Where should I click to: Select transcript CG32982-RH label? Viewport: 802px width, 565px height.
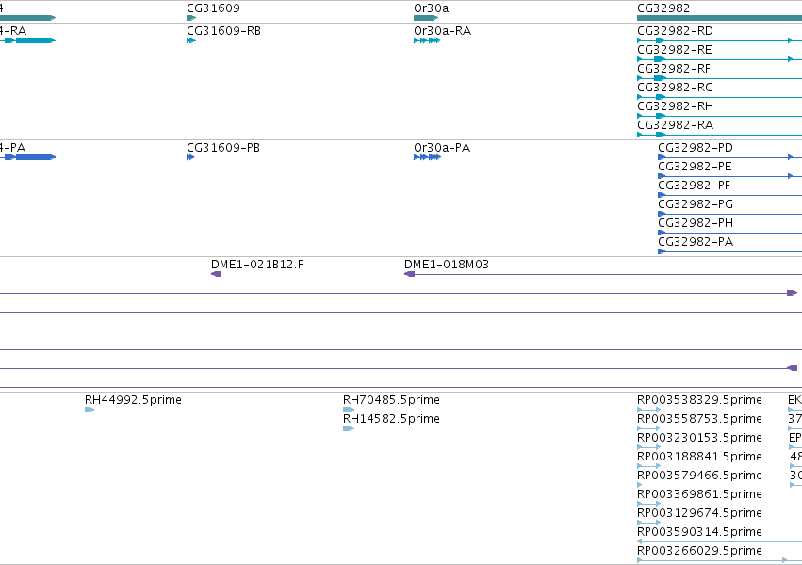[x=675, y=106]
